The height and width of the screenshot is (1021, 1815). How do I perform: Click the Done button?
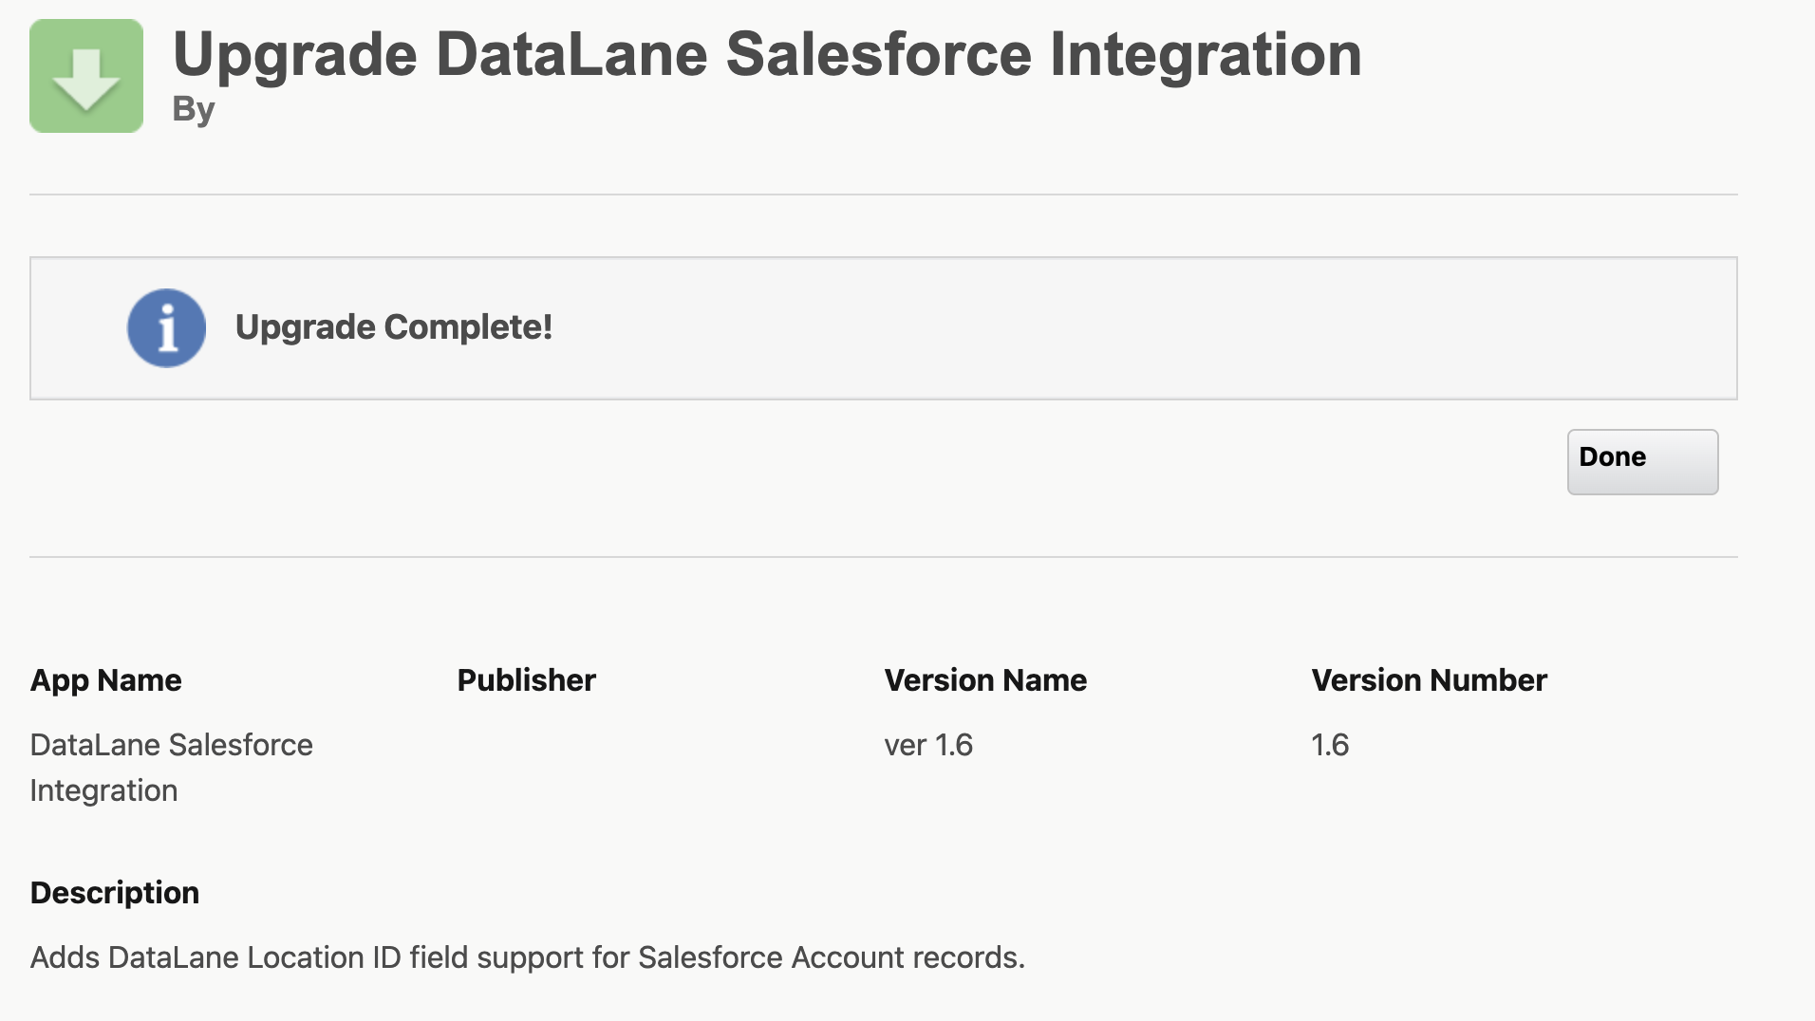[1642, 461]
